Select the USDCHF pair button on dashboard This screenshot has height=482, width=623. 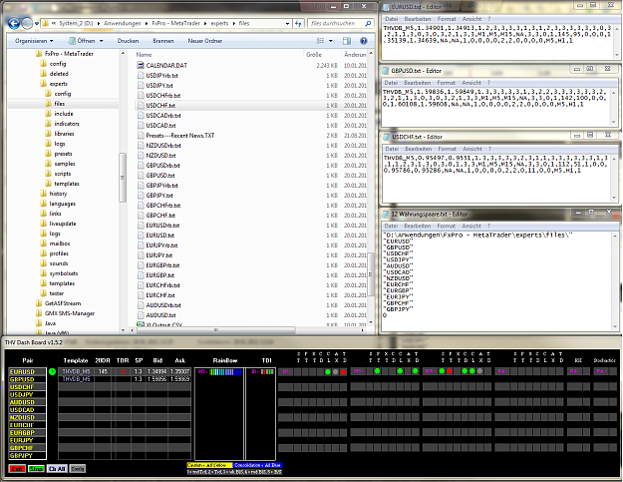tap(28, 387)
